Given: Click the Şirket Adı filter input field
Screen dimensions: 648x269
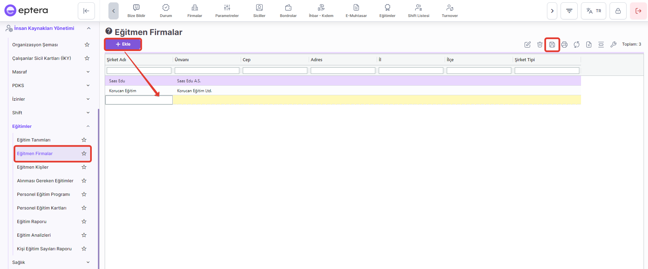Looking at the screenshot, I should [139, 70].
